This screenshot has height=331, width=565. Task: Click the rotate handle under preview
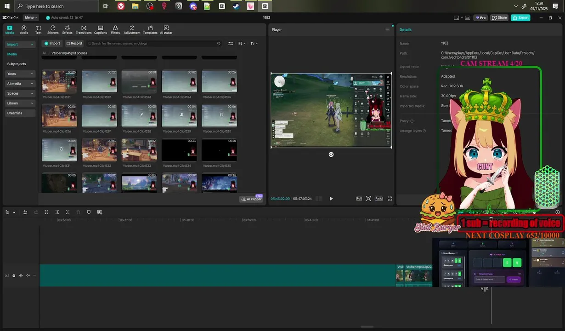coord(331,154)
